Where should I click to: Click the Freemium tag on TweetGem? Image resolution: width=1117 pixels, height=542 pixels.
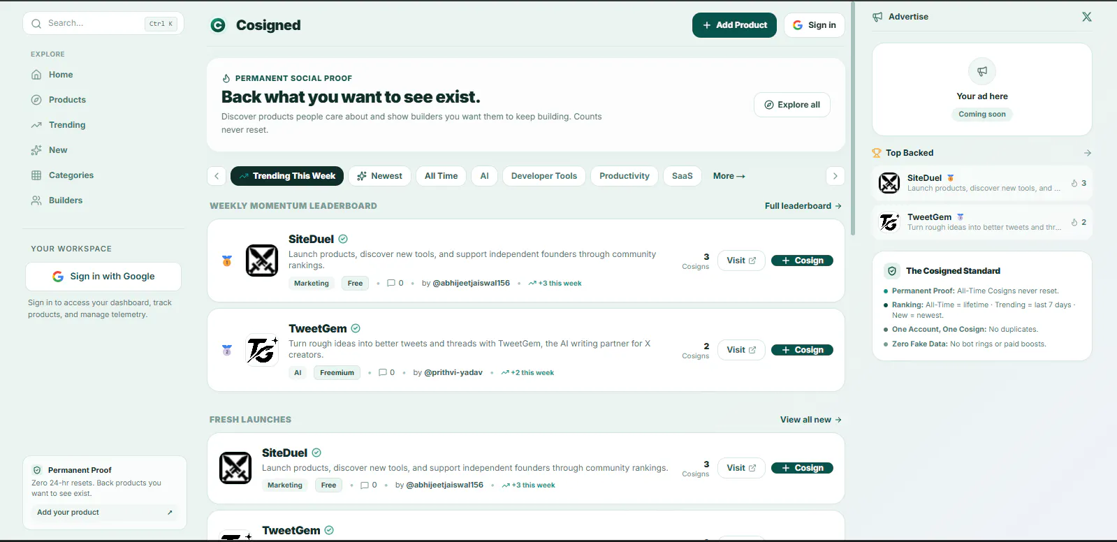pyautogui.click(x=337, y=373)
